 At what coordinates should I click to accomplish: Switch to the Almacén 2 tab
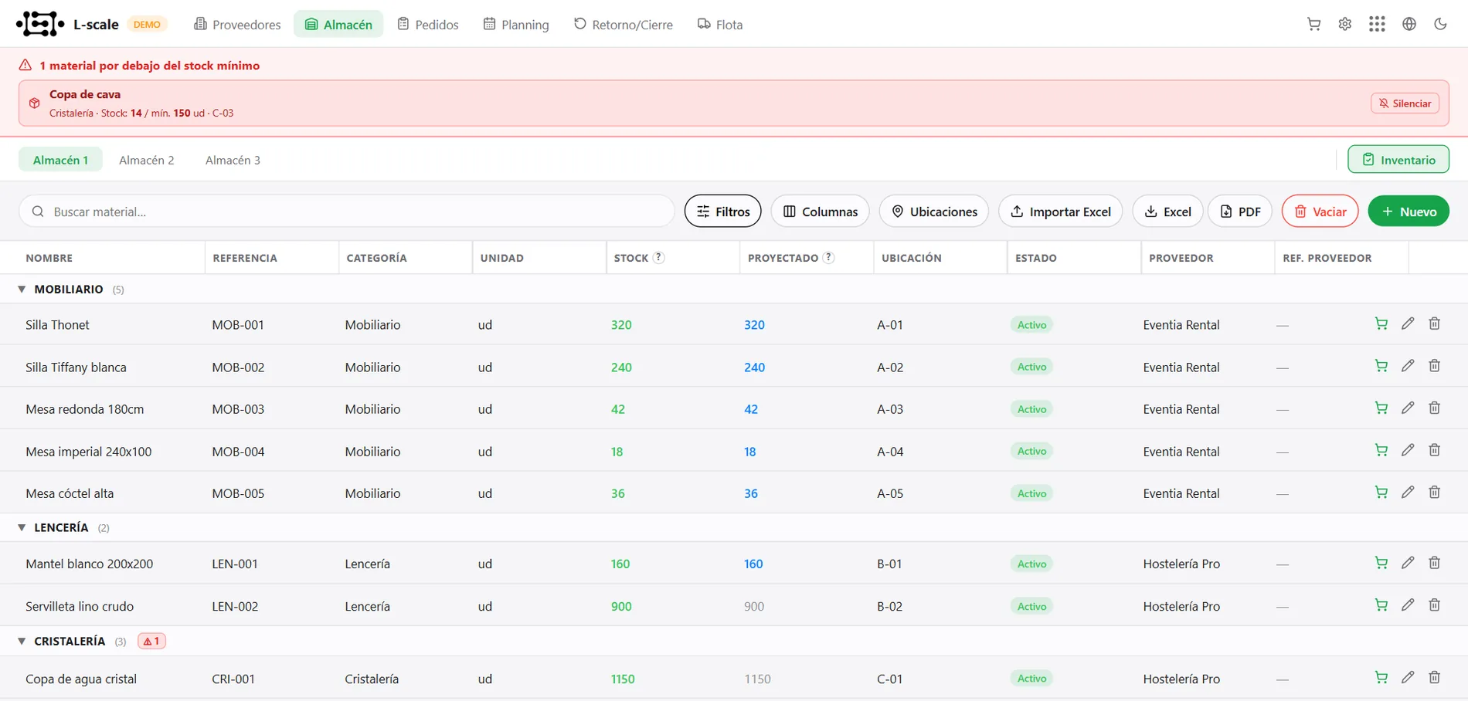[x=147, y=160]
